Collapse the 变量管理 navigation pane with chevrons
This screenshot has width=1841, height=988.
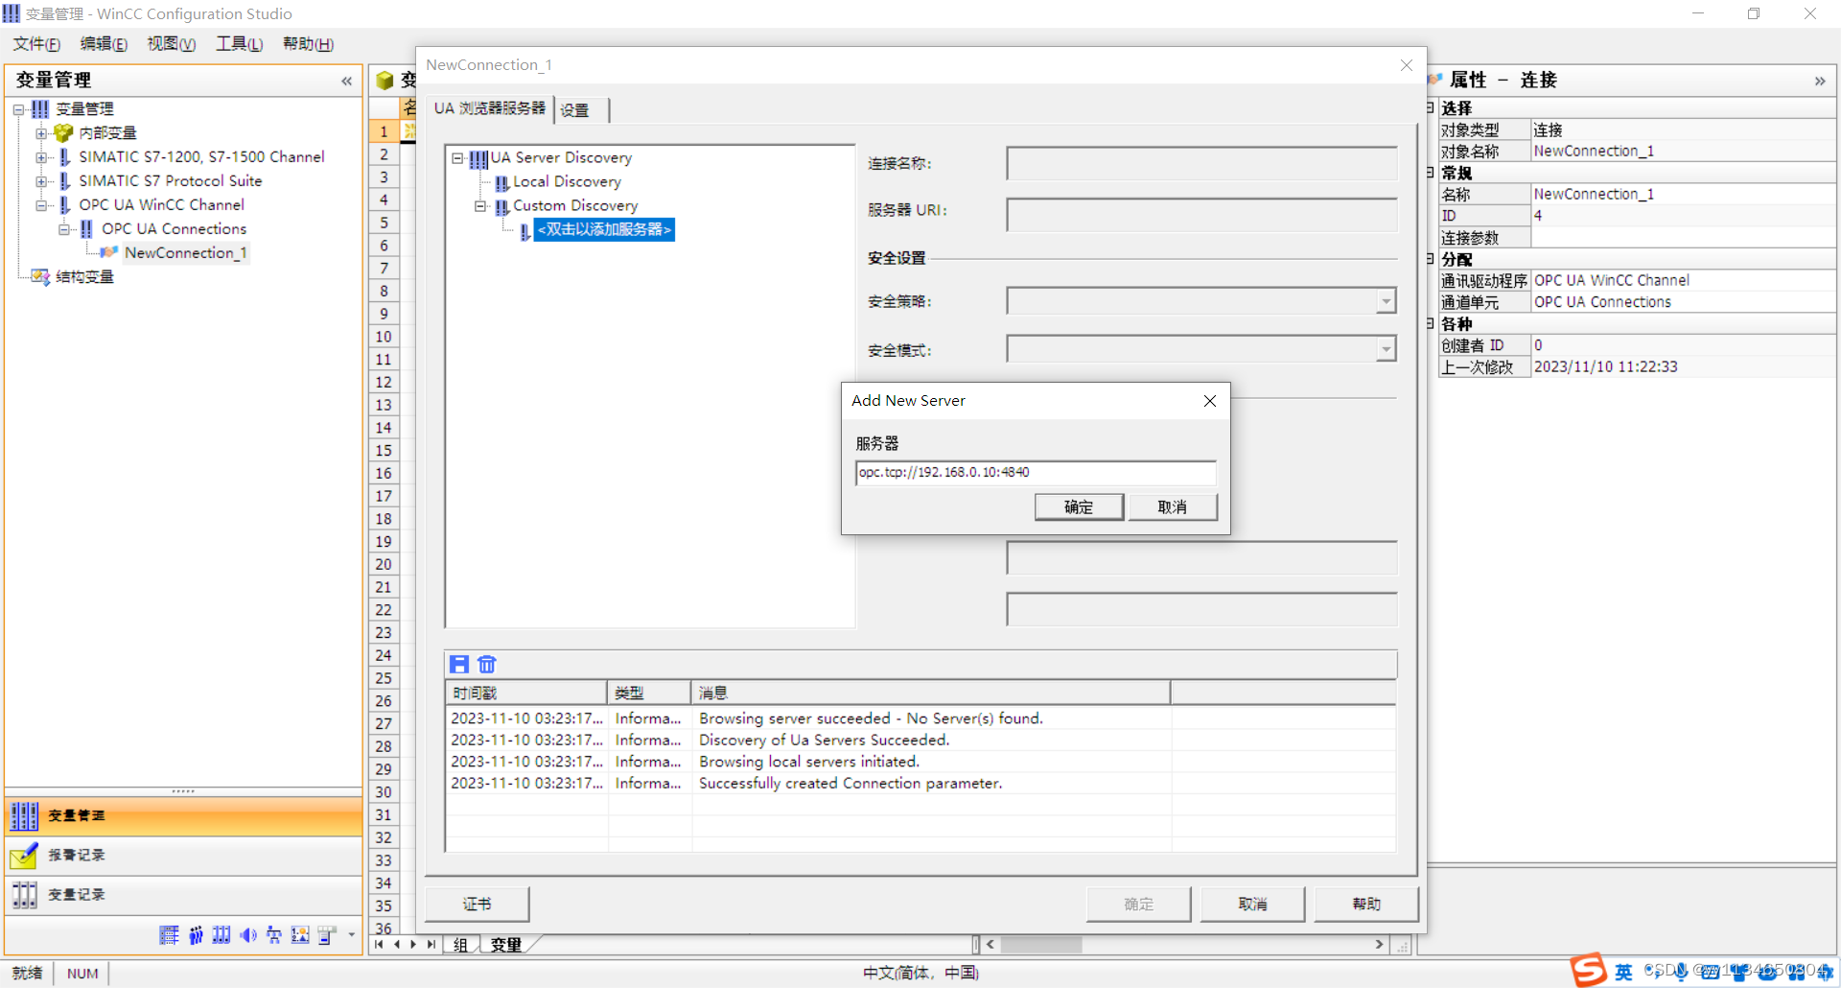(x=347, y=82)
